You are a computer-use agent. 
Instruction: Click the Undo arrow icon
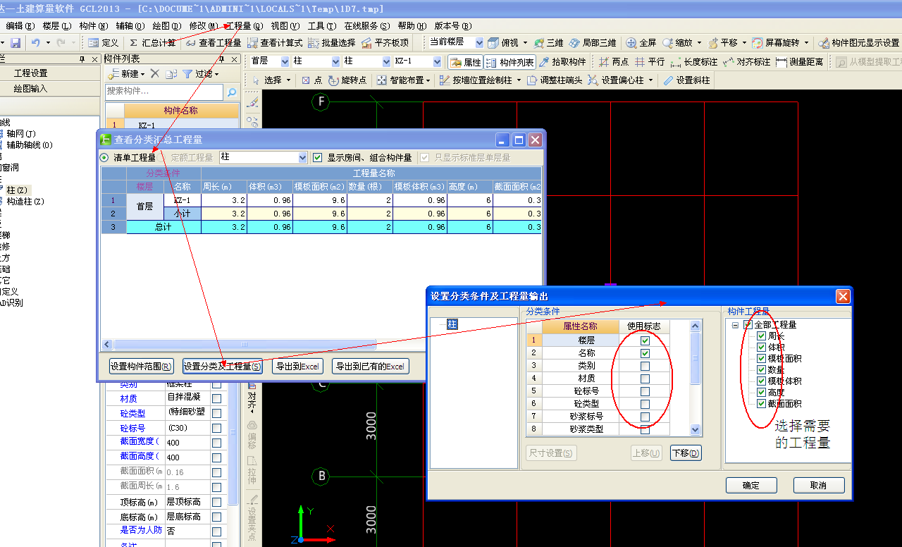35,43
